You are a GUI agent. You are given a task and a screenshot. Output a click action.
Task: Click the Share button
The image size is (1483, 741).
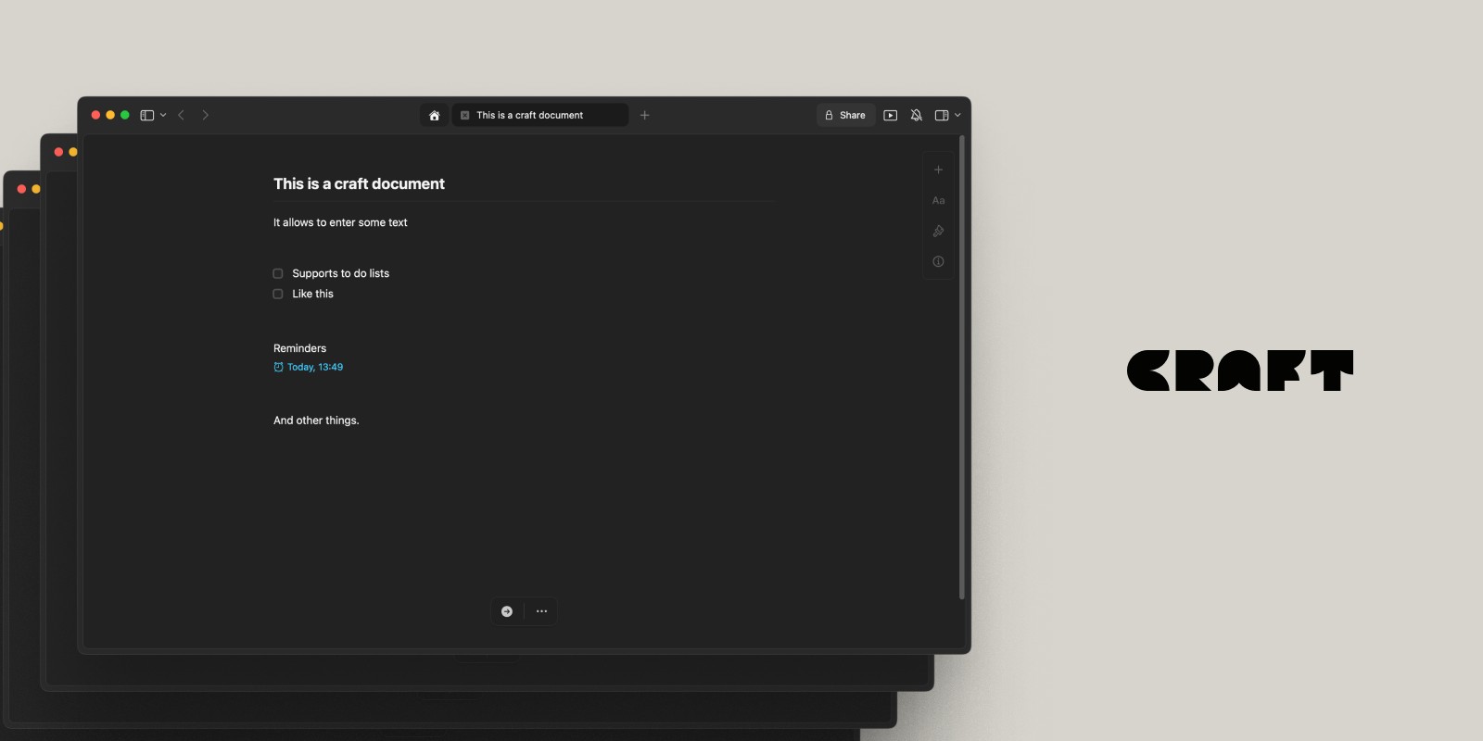click(x=845, y=115)
